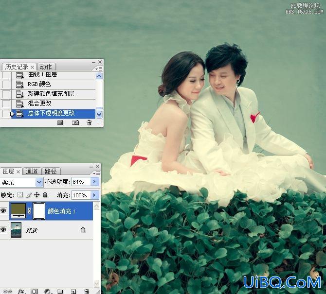Open the Layers panel flyout menu

pos(96,173)
